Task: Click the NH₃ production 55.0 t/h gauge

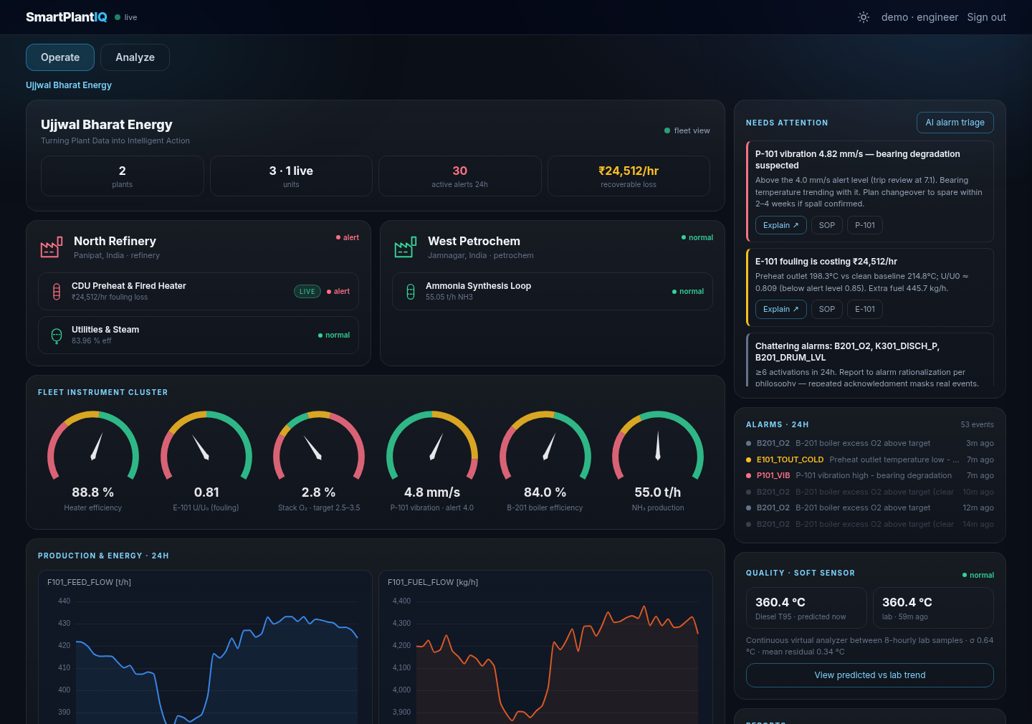Action: [x=658, y=460]
